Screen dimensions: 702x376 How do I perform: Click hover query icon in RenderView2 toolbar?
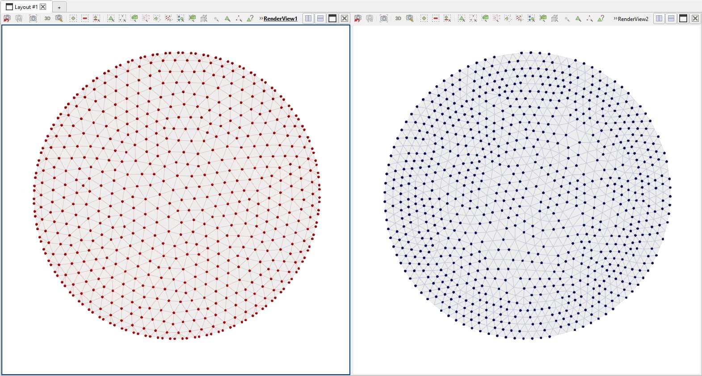(x=601, y=18)
